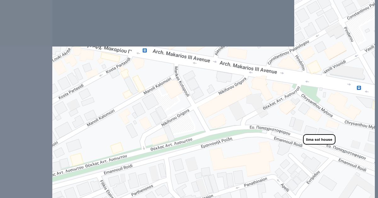Click the large unloaded gray map tile
Viewport: 378px width, 198px height.
point(173,23)
